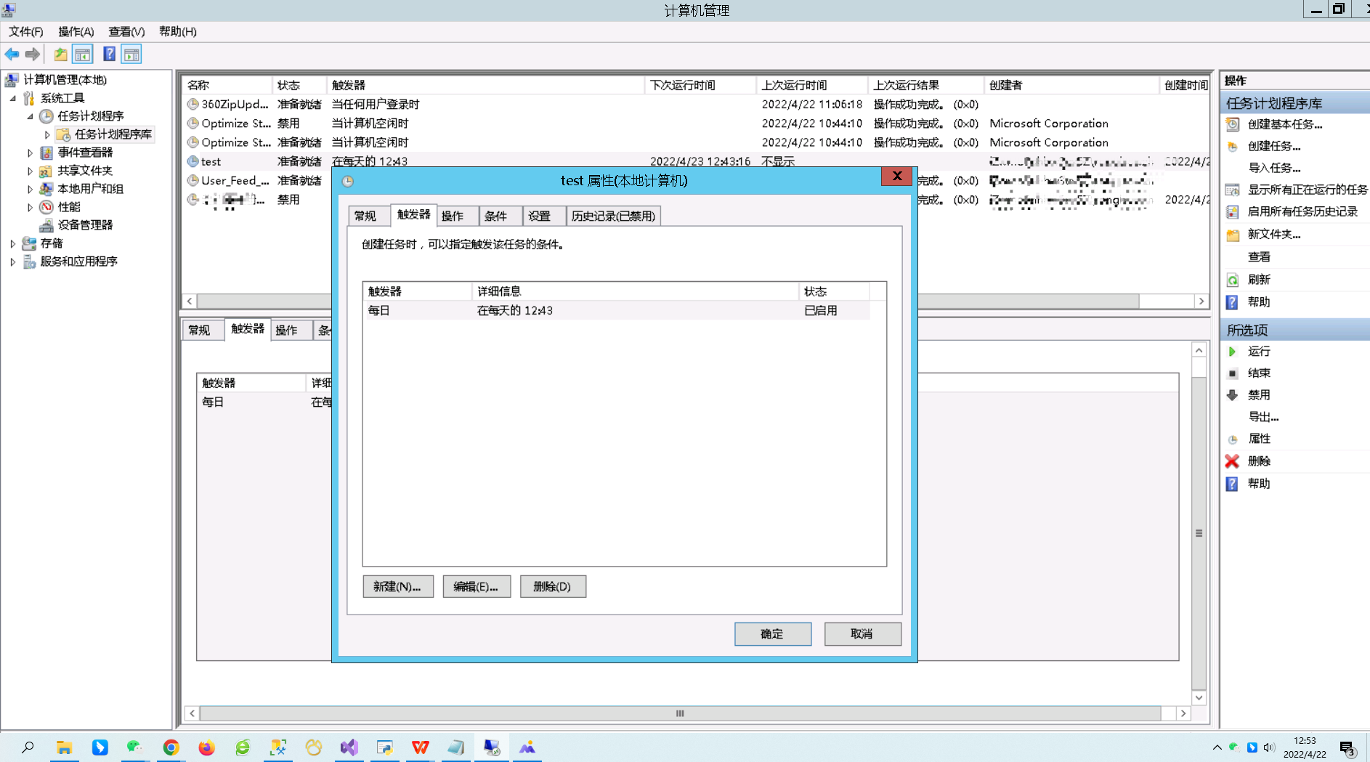Click the Back arrow in the toolbar
The height and width of the screenshot is (762, 1370).
coord(12,54)
